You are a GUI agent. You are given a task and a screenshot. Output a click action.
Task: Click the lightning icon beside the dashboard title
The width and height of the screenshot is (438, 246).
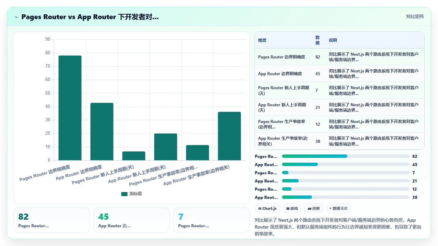[16, 17]
